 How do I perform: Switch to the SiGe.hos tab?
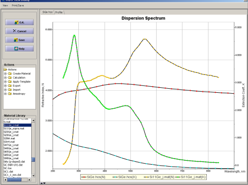[48, 12]
